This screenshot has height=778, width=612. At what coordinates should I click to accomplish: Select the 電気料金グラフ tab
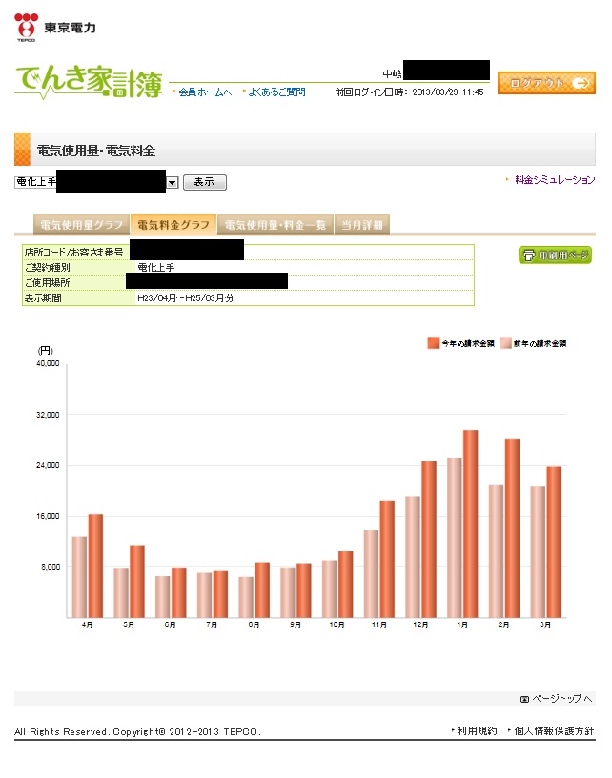pos(173,224)
